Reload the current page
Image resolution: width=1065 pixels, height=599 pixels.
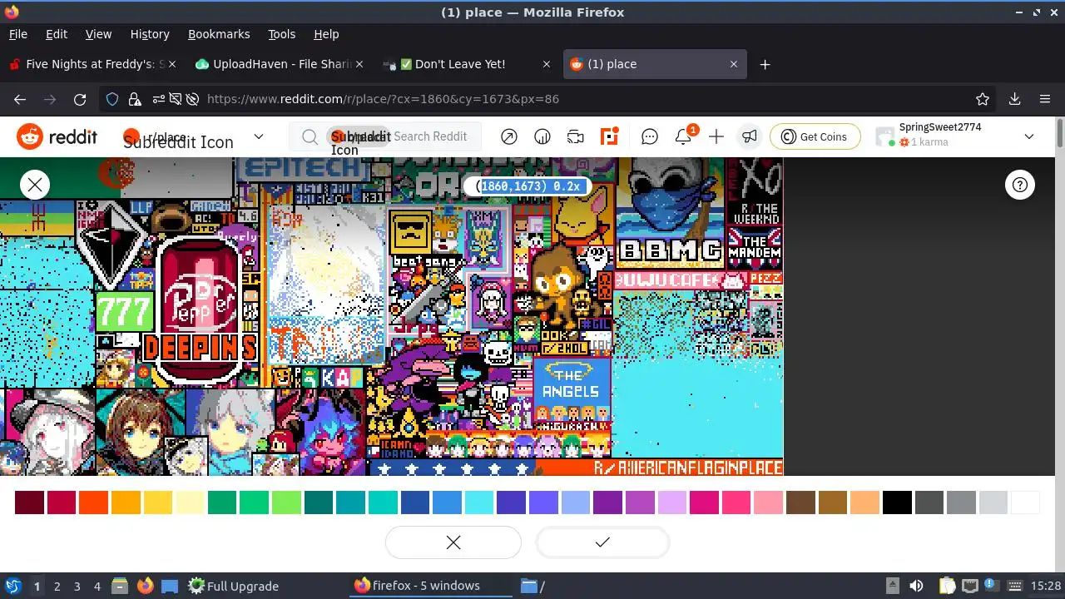pos(80,99)
